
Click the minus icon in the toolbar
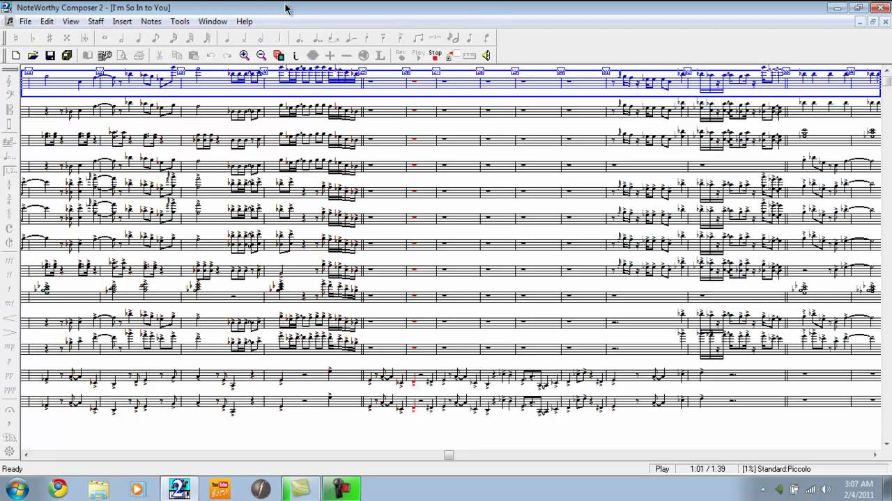[346, 56]
